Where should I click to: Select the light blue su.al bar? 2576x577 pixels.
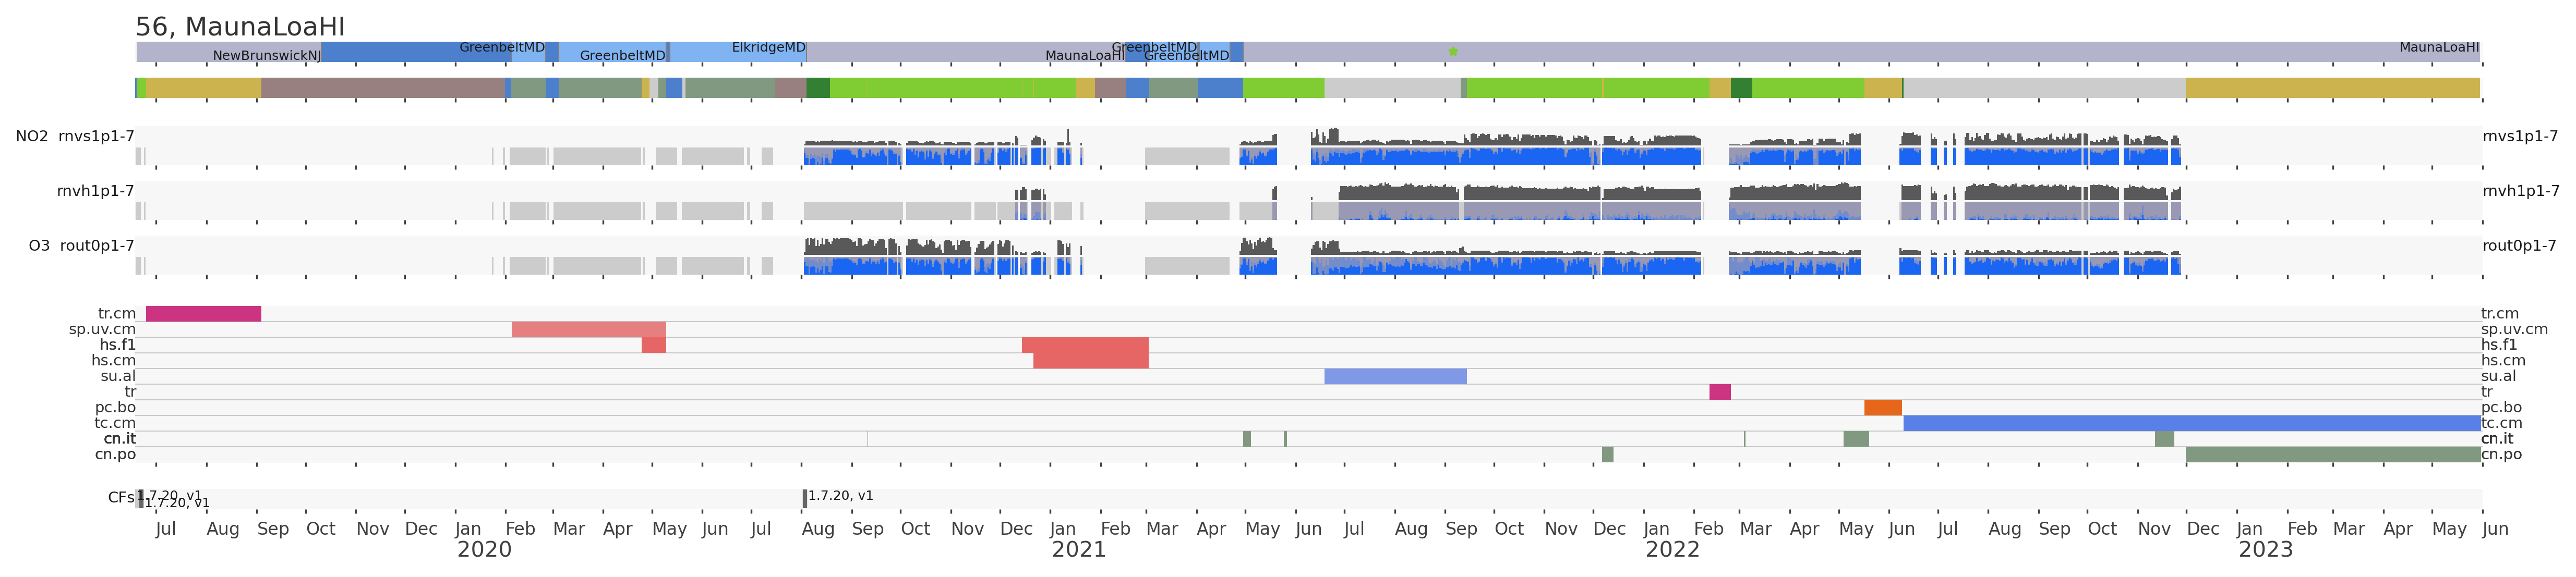coord(1395,377)
